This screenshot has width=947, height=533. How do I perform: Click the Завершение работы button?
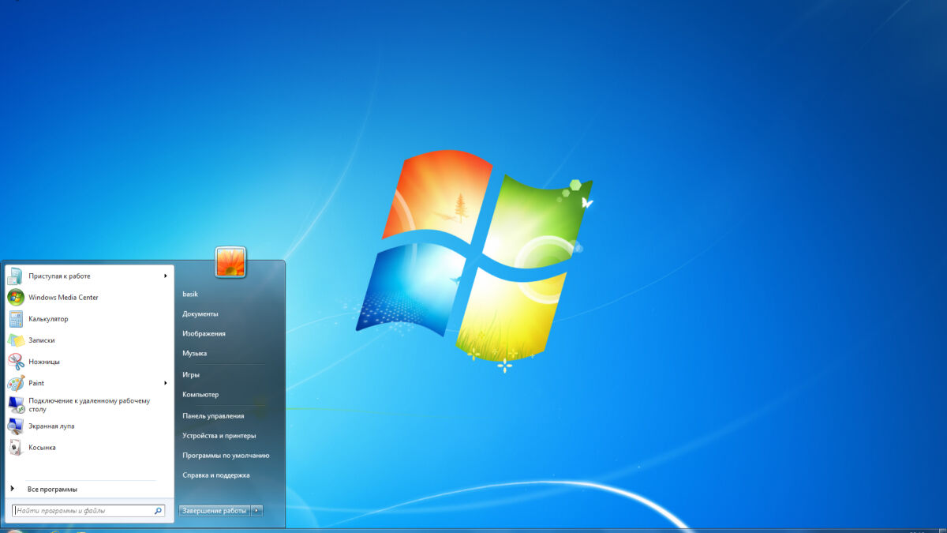pos(215,511)
